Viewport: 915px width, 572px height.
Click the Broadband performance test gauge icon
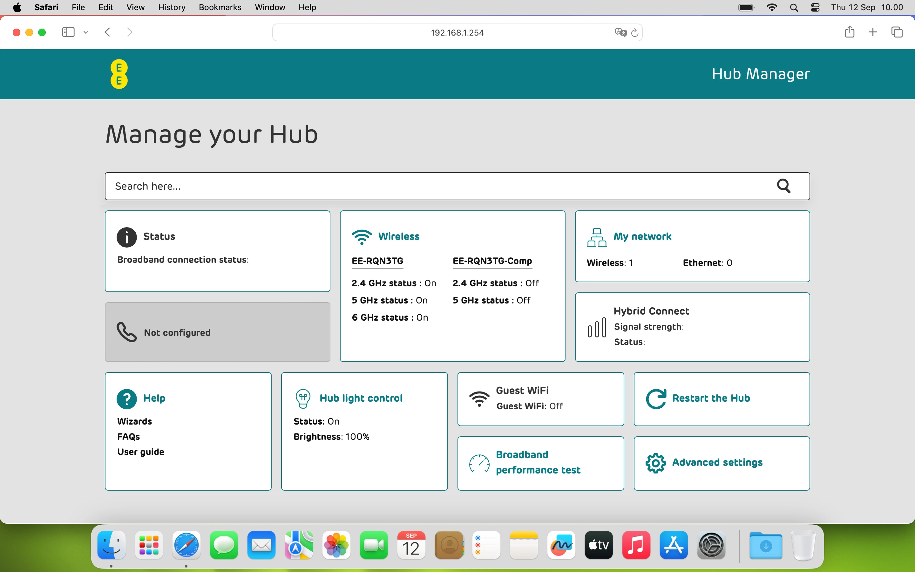tap(479, 463)
